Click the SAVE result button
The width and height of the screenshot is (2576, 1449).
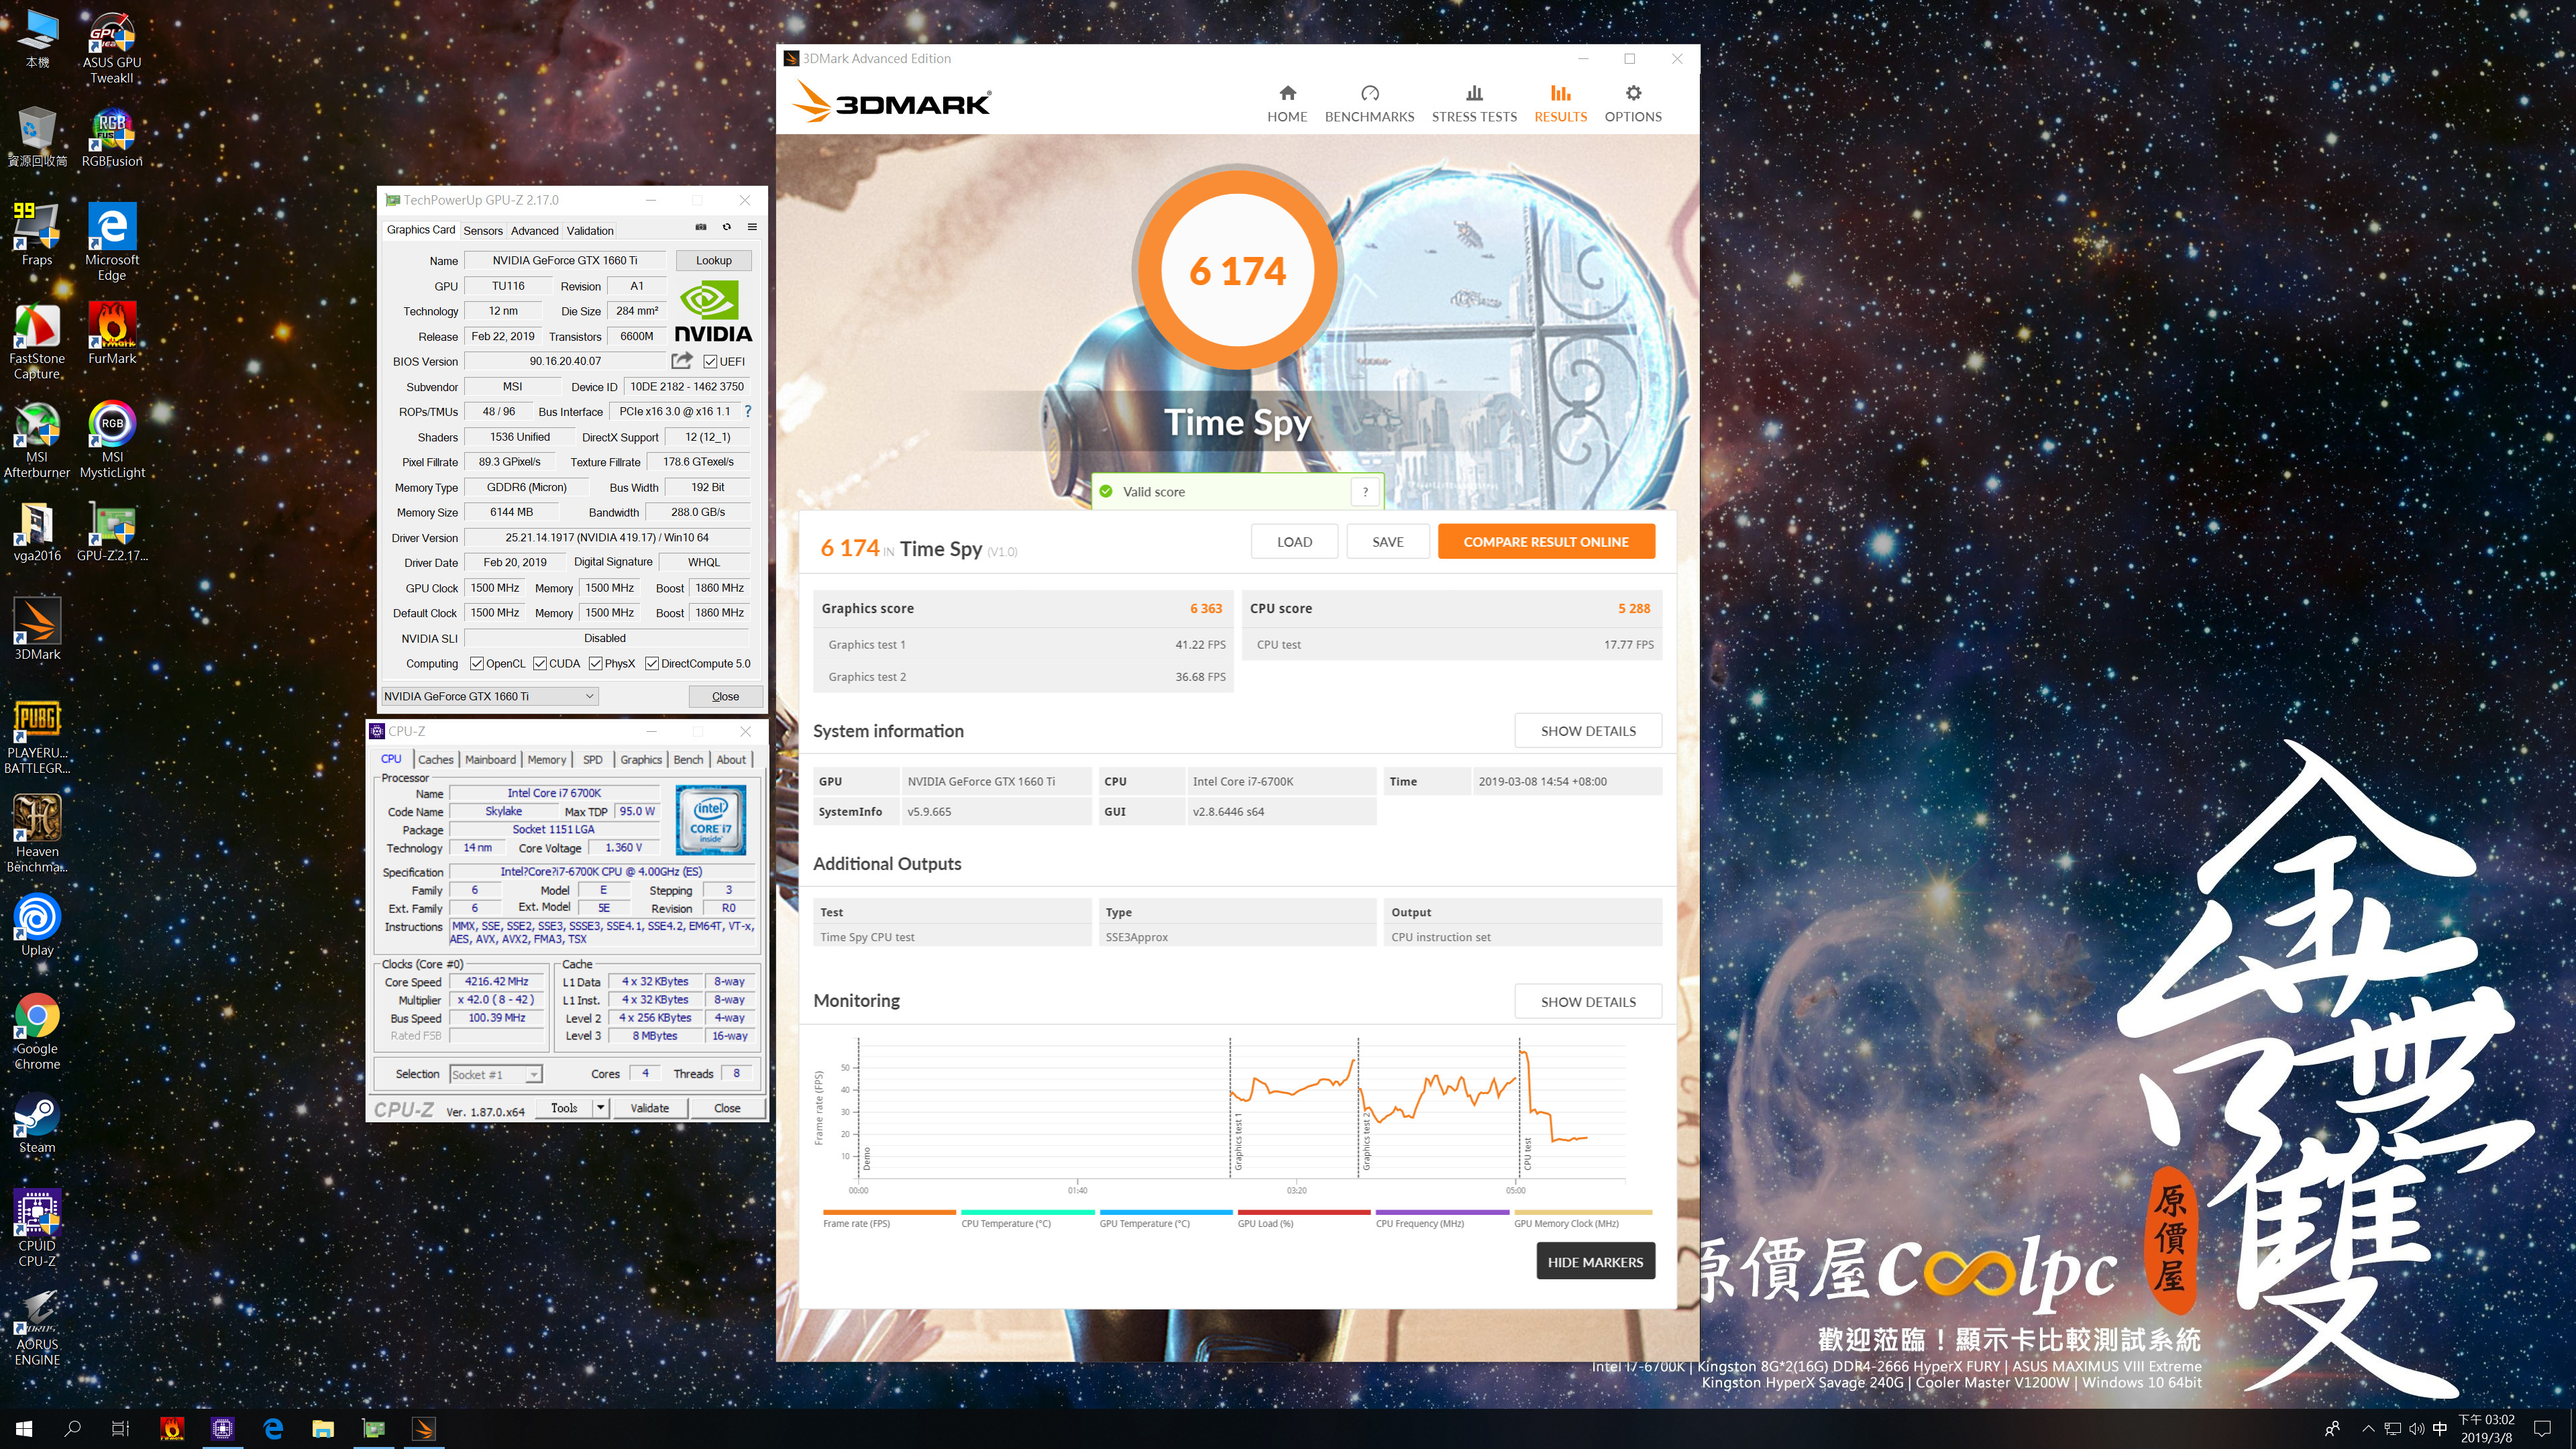(x=1388, y=541)
